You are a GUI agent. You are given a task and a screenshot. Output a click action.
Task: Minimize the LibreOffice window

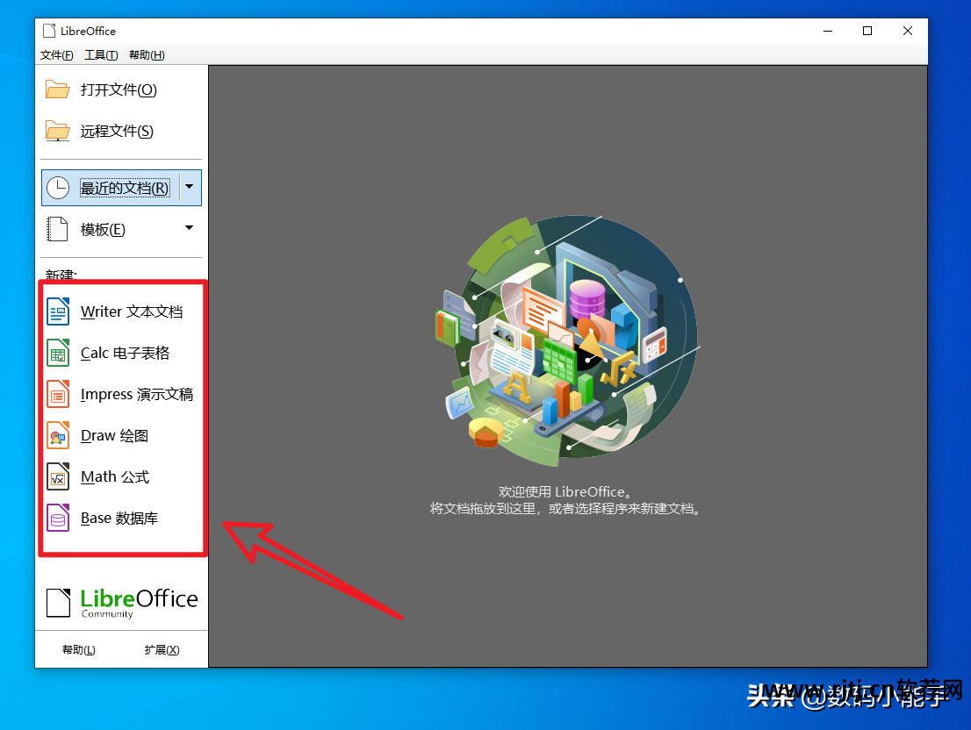828,31
